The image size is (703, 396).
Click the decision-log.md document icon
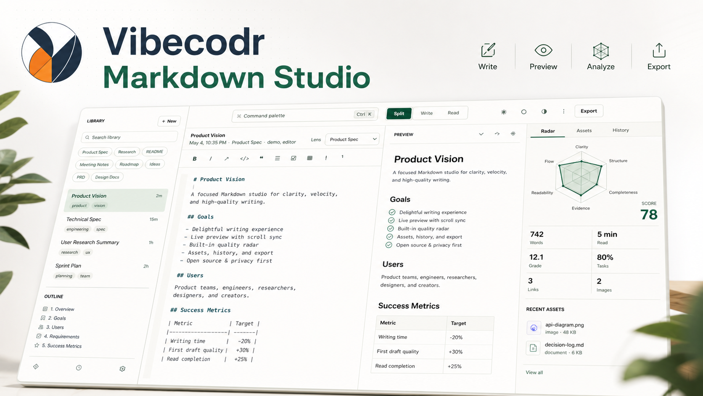[533, 348]
